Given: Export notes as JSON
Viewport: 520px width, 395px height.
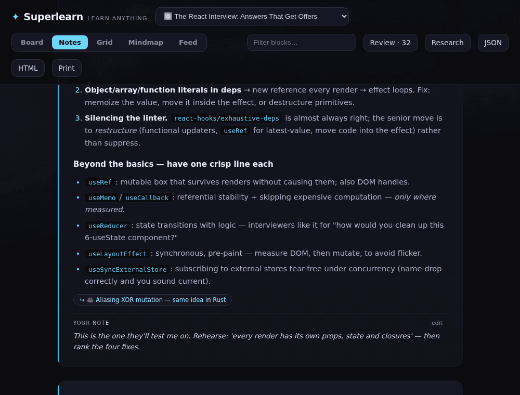Looking at the screenshot, I should (x=493, y=43).
